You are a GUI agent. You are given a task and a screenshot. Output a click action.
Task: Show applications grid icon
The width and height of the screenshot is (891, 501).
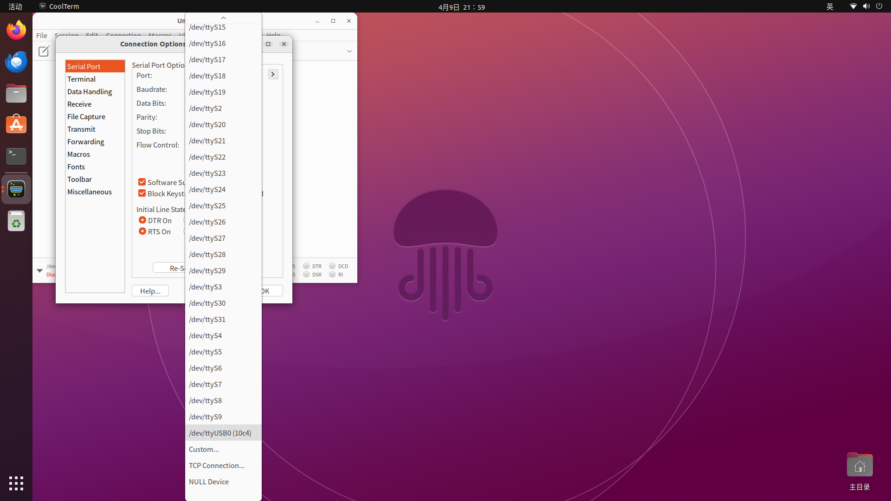(x=16, y=483)
